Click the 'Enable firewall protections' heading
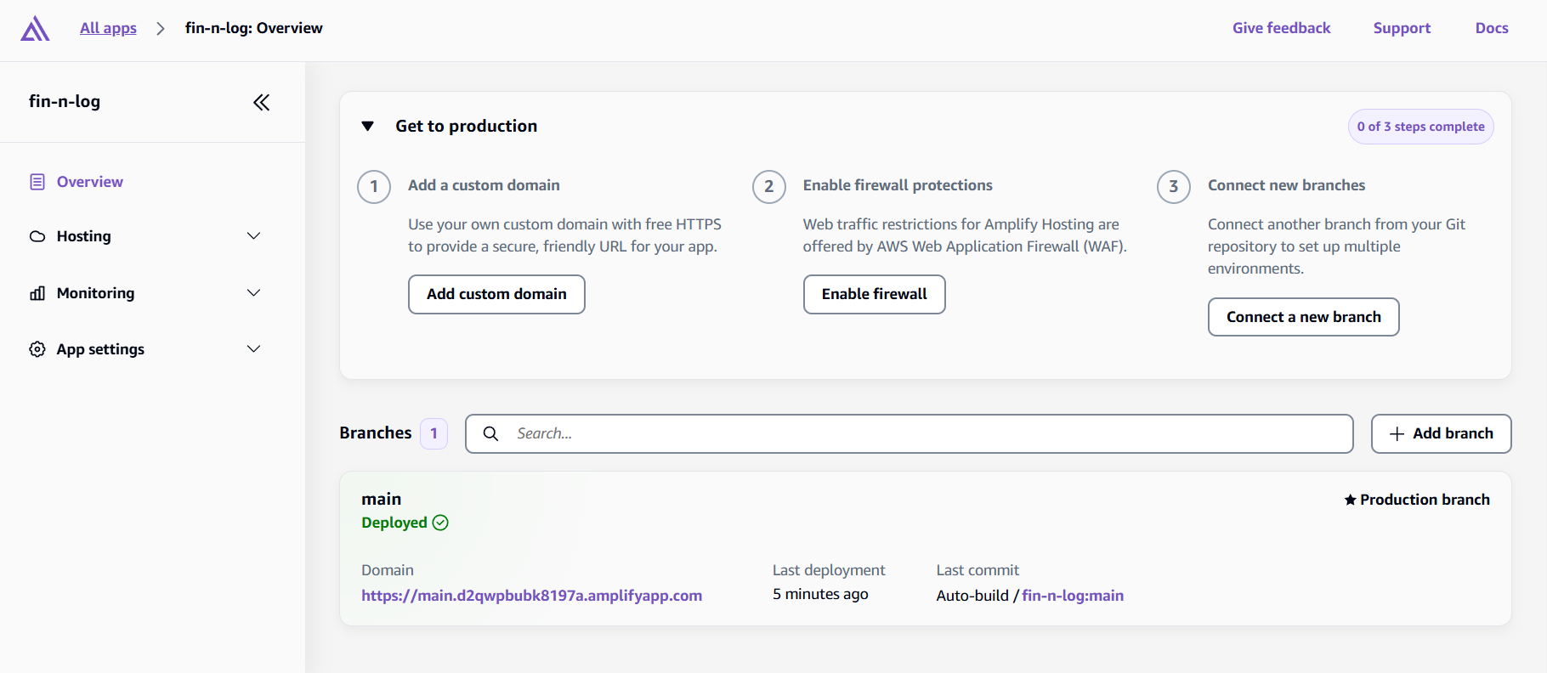This screenshot has width=1547, height=673. click(x=898, y=185)
